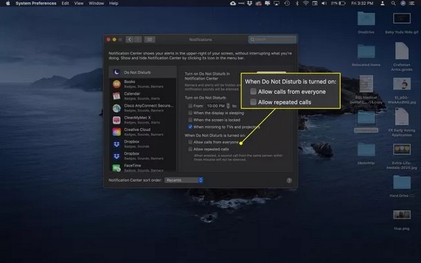Open the user account icon in menu bar
The height and width of the screenshot is (263, 421).
pos(382,3)
